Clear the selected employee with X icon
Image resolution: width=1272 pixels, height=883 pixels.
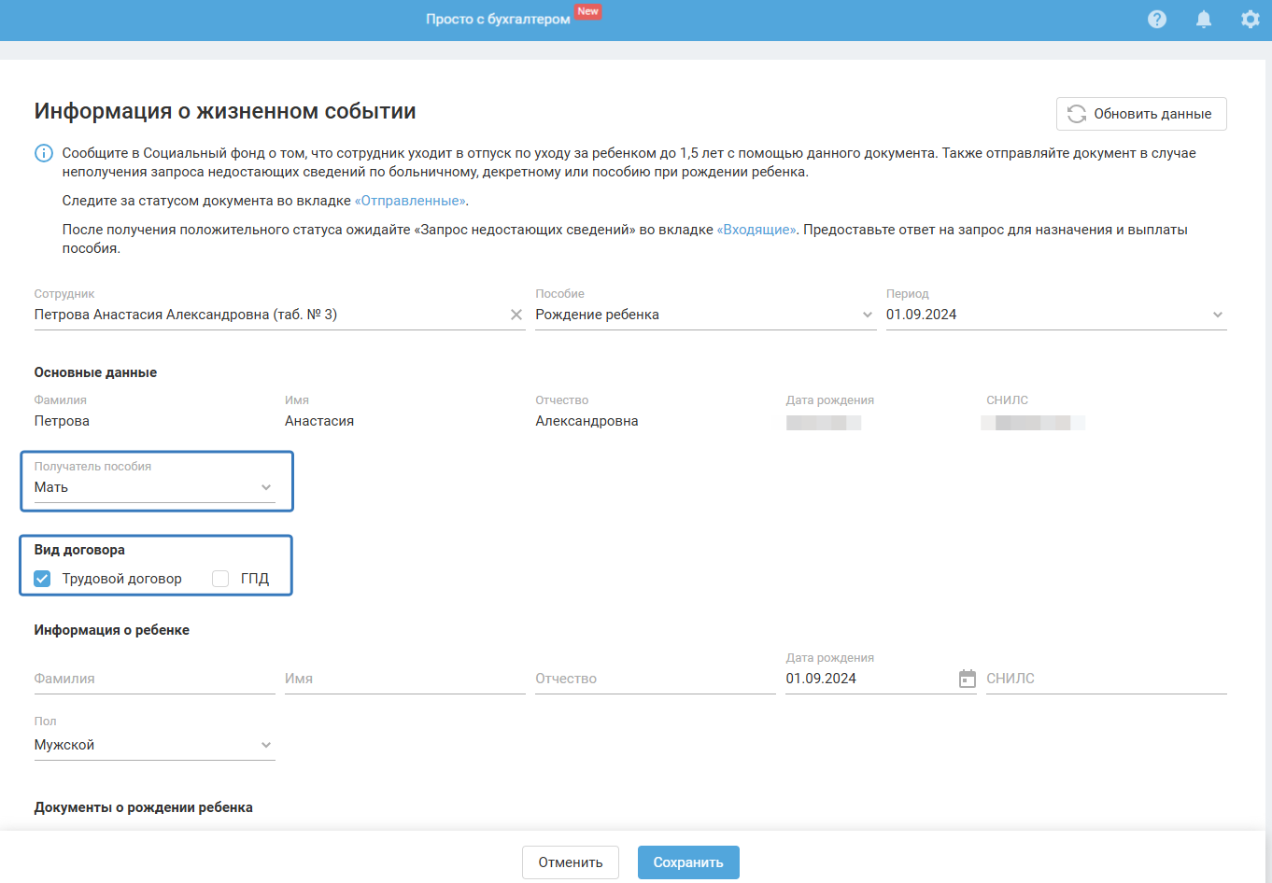click(516, 315)
